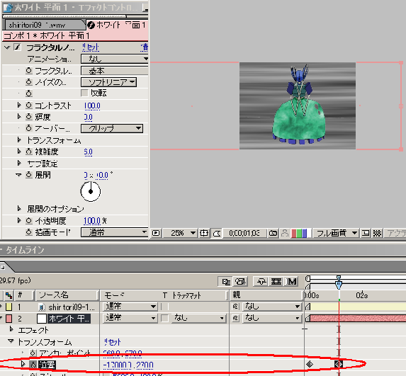
Task: Click the always-preview icon left of 25%
Action: [x=156, y=233]
